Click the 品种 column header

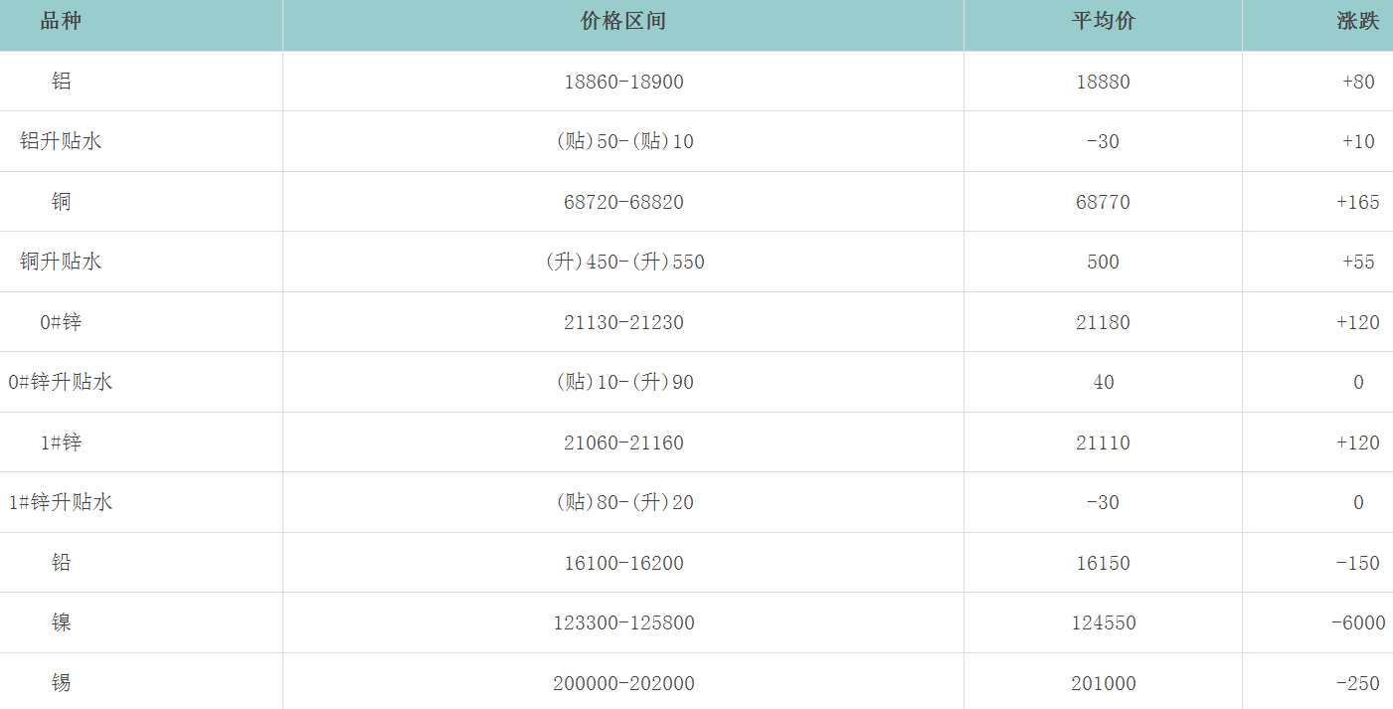coord(61,22)
